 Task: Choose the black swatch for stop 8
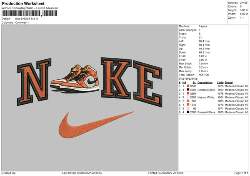pos(188,112)
